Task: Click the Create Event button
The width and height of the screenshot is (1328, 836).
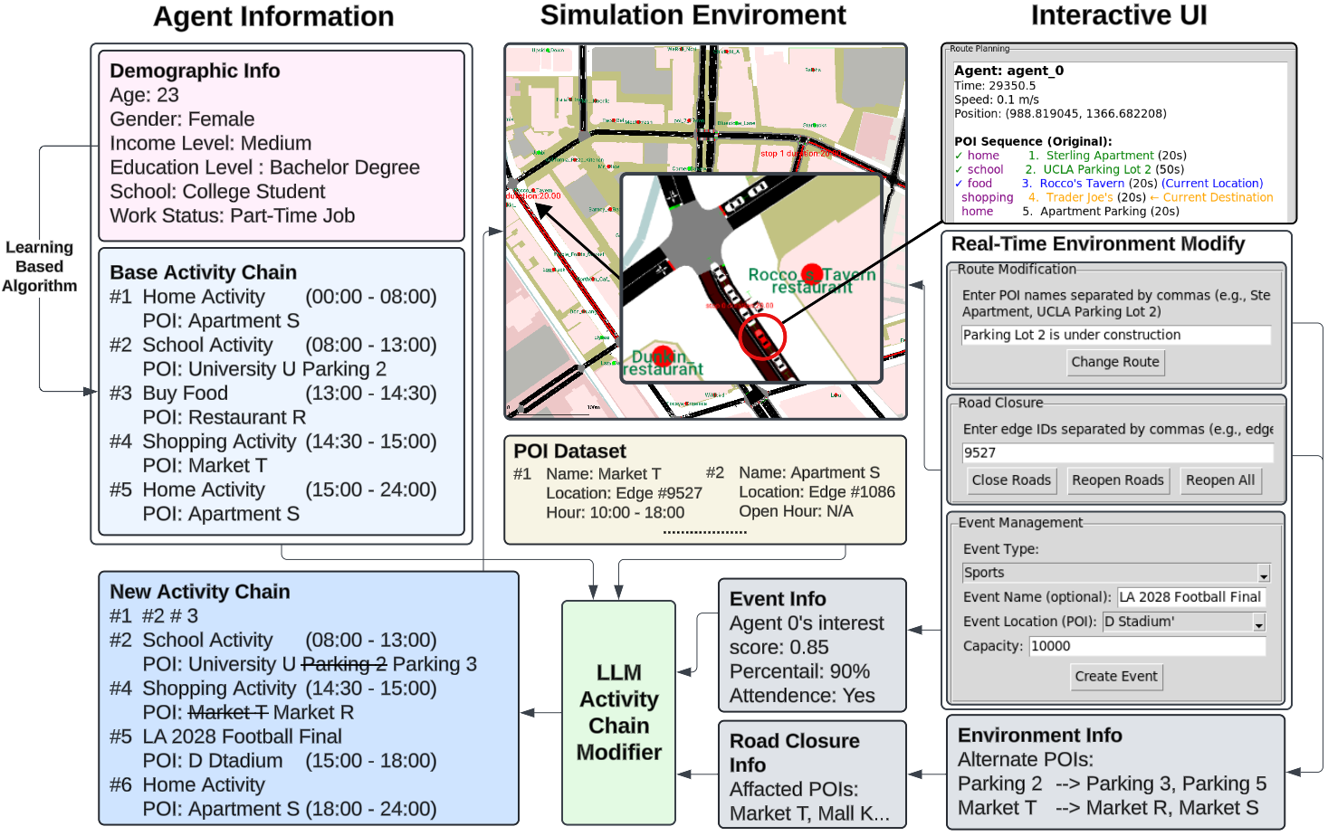Action: (x=1116, y=677)
